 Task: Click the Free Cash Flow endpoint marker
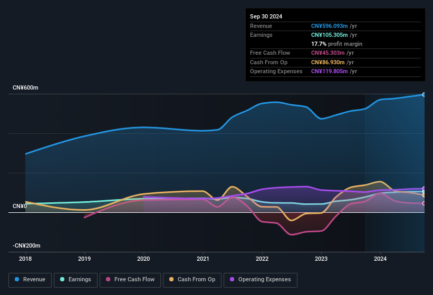click(424, 203)
